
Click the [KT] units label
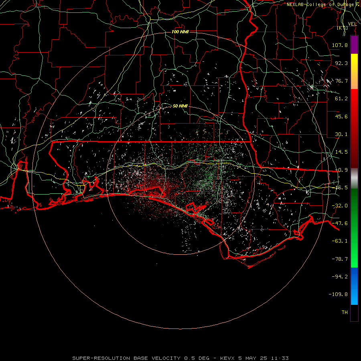[x=343, y=28]
